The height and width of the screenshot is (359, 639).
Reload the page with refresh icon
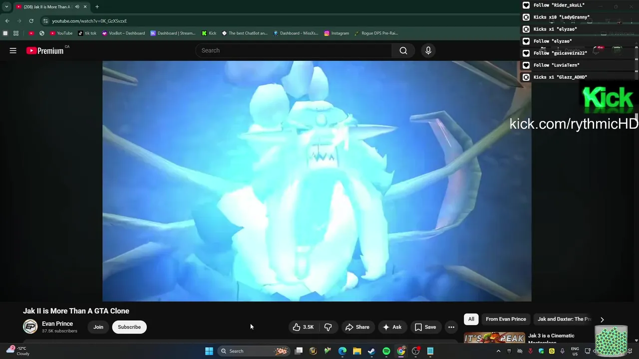31,21
